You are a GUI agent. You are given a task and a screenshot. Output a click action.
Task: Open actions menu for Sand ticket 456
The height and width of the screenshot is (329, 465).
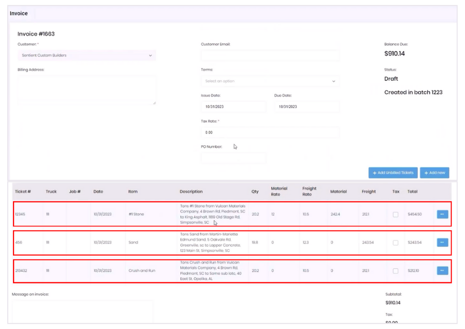(x=442, y=243)
